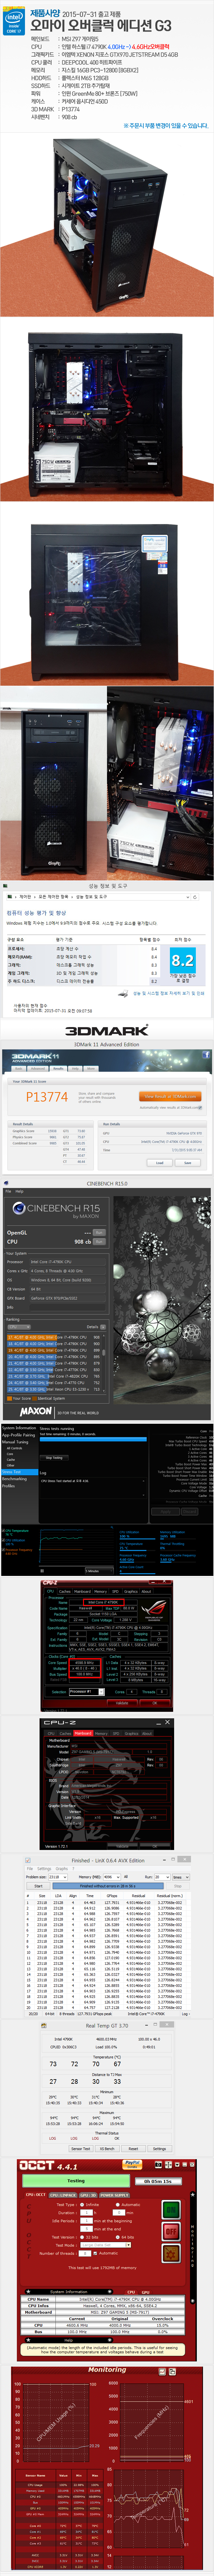Open the Help menu in Cinebench
This screenshot has height=2576, width=214.
(x=19, y=1191)
